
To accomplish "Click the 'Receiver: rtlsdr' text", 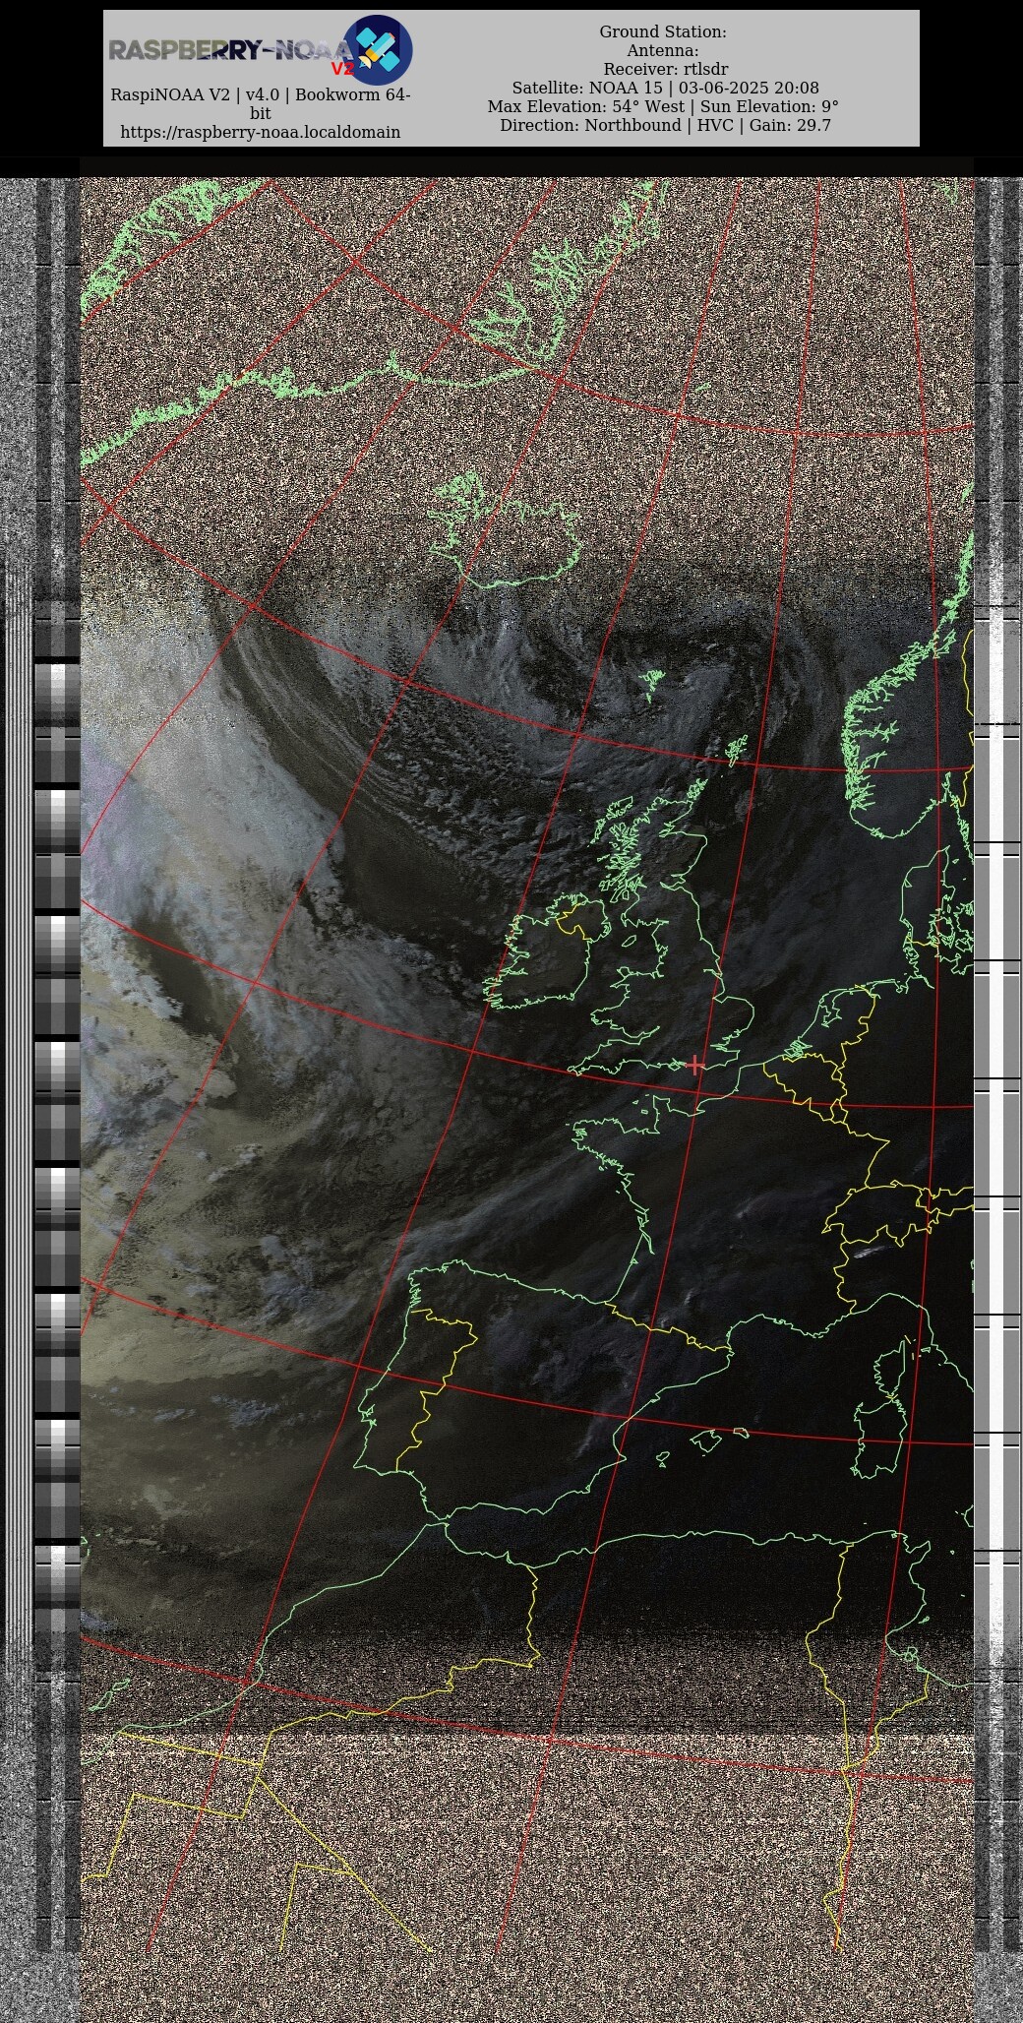I will click(x=666, y=70).
